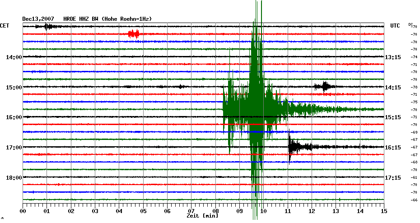Click the '10' minute axis label

click(x=264, y=211)
